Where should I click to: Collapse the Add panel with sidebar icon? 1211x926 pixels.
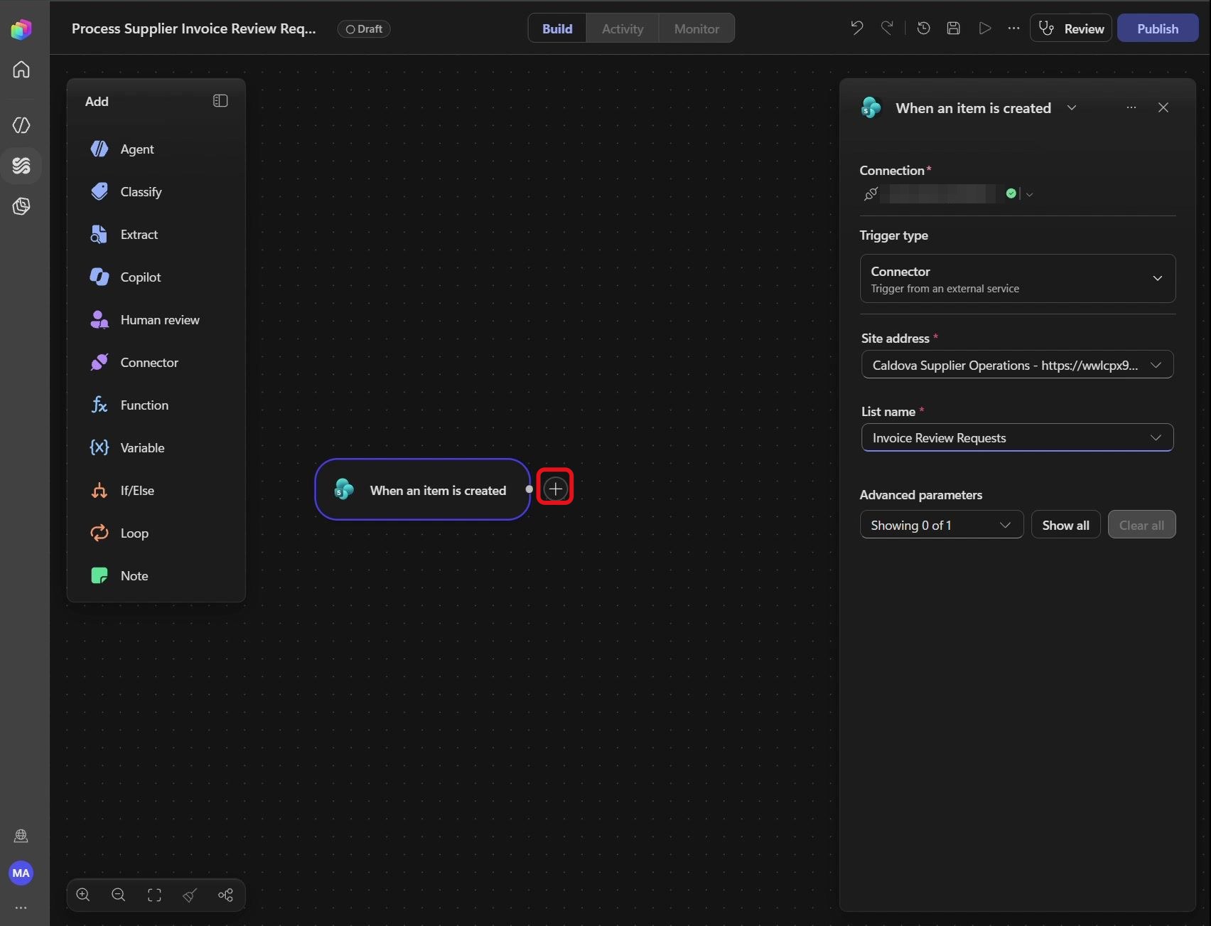click(x=220, y=101)
